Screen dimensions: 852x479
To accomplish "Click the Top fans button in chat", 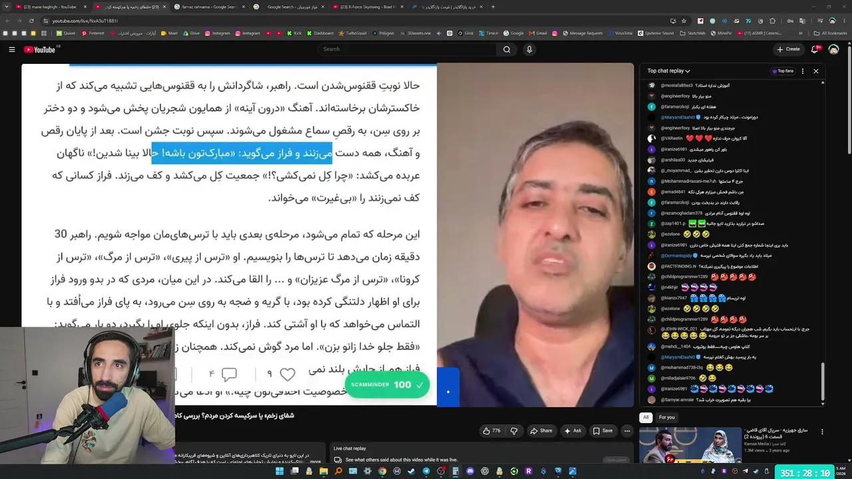I will point(783,71).
